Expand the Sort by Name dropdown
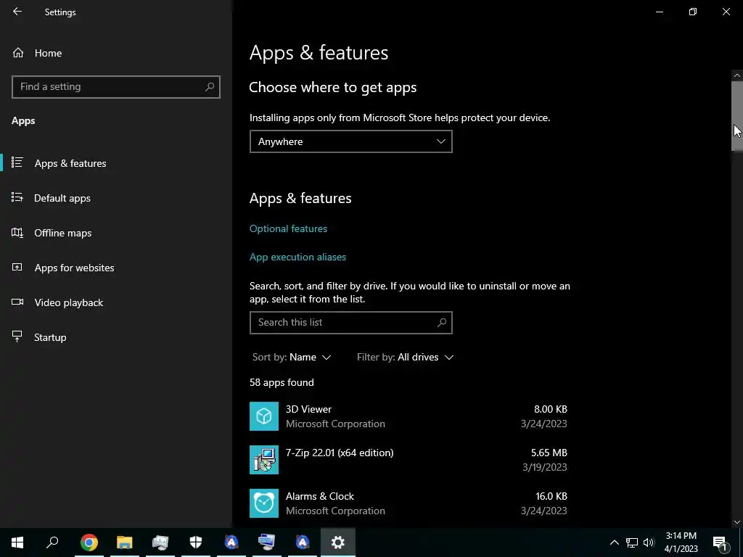743x557 pixels. pos(292,357)
